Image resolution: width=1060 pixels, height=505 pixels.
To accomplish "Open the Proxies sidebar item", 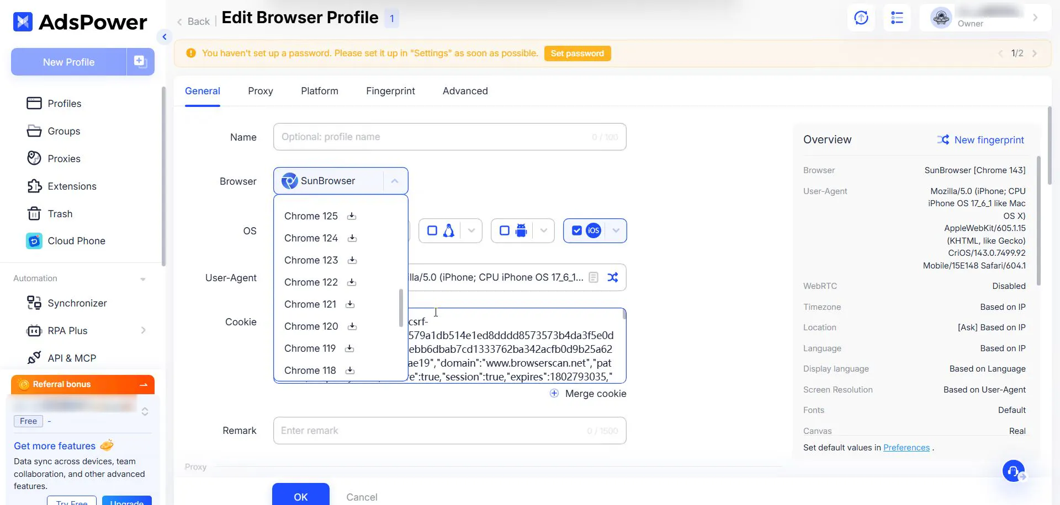I will (54, 159).
